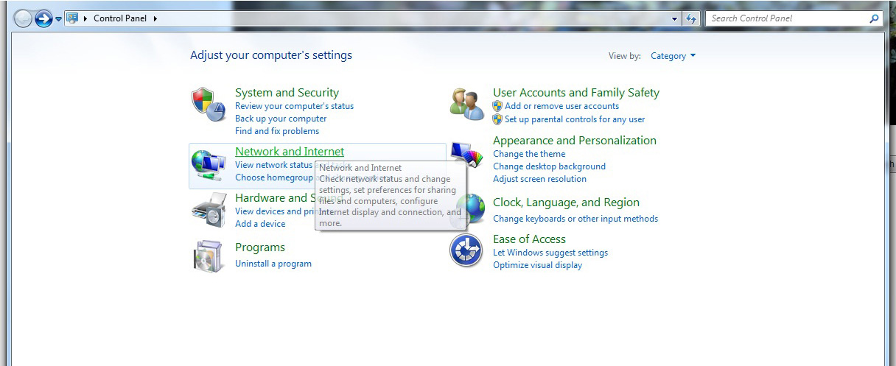Click the Forward arrow button

[44, 18]
